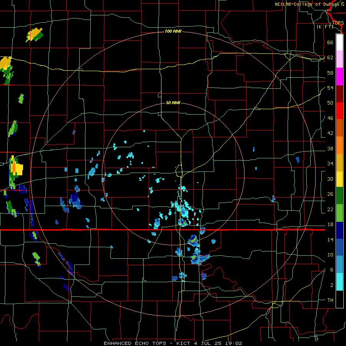Click the light orange legend swatch
This screenshot has height=346, width=346.
[339, 145]
